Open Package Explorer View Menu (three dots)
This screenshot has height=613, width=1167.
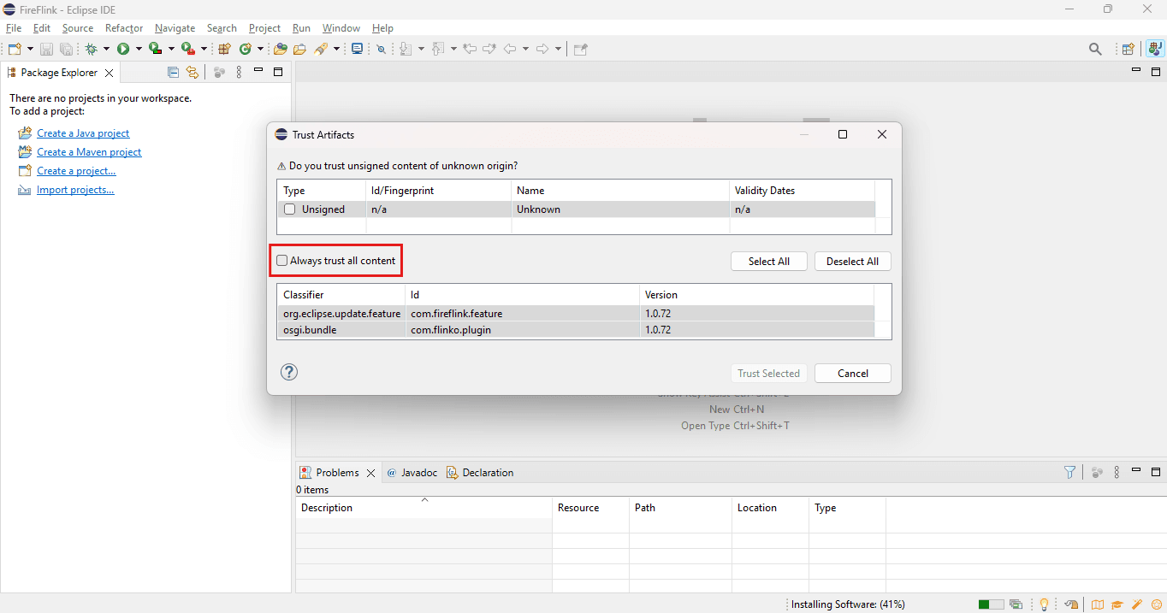point(239,73)
